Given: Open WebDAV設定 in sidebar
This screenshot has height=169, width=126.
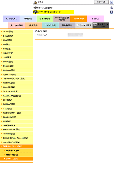Looking at the screenshot, I should point(17,83).
